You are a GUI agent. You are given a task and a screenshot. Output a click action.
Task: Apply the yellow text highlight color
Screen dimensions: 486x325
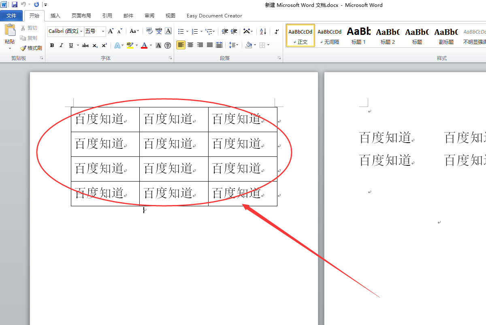tap(130, 45)
